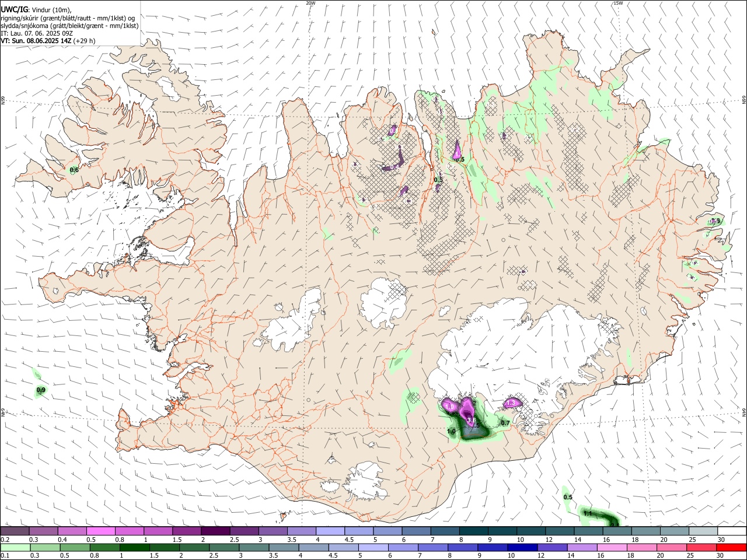Viewport: 747px width, 560px height.
Task: Pick the top legend swatch between 9 and 10
Action: 502,531
